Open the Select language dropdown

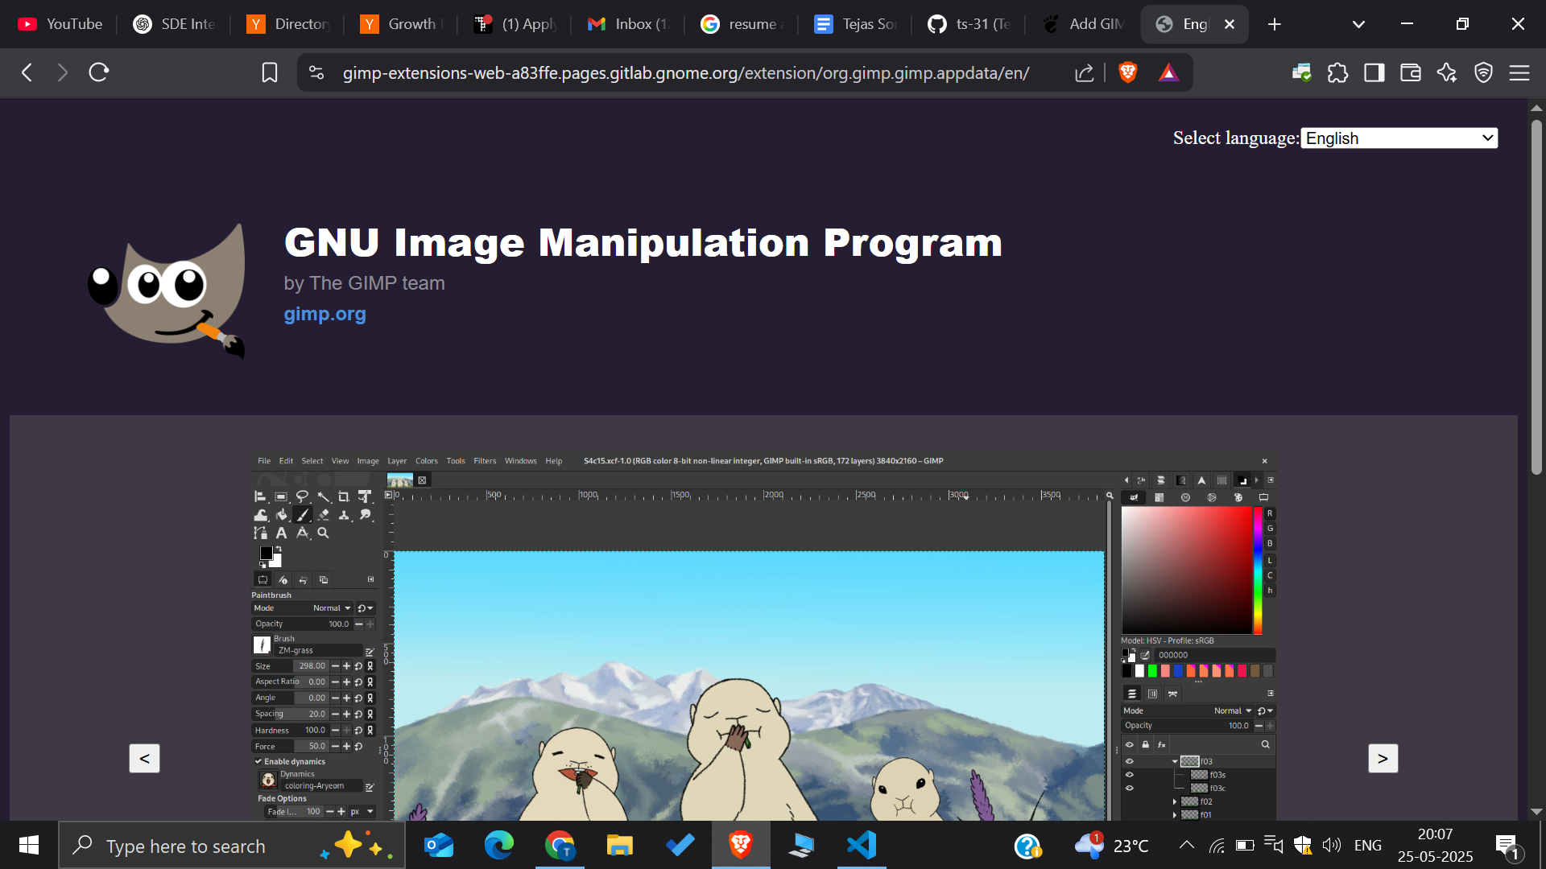[x=1399, y=138]
